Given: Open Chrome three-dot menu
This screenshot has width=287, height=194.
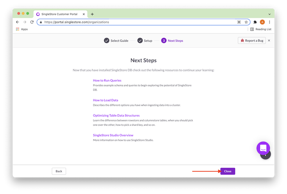Looking at the screenshot, I should pos(269,22).
